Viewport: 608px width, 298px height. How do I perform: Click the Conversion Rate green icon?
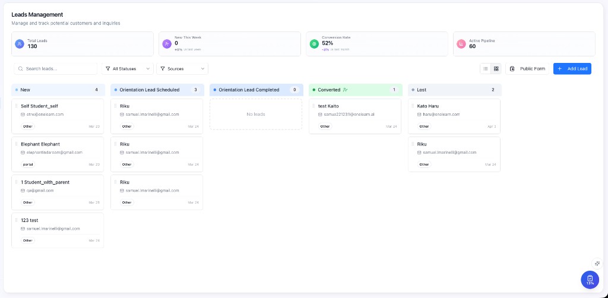[314, 44]
